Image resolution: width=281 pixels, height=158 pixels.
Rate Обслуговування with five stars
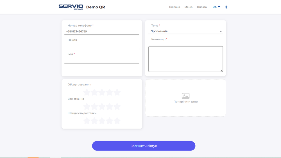(117, 92)
